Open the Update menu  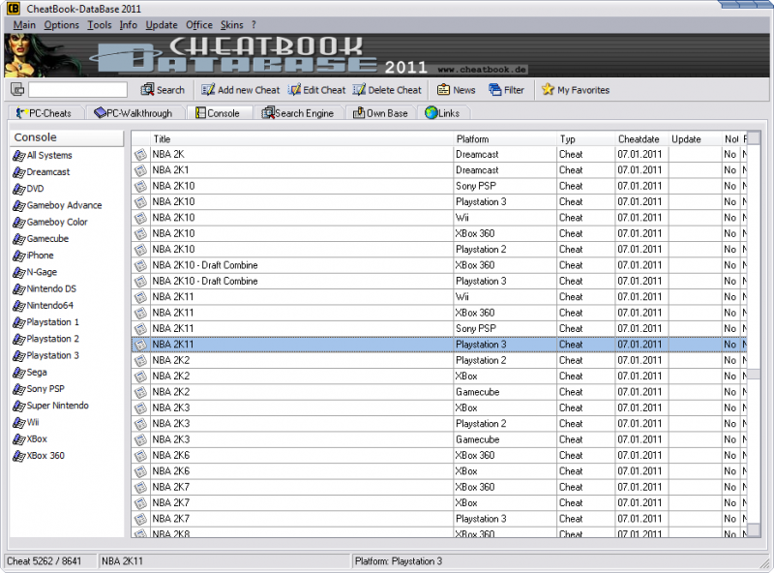pos(162,25)
